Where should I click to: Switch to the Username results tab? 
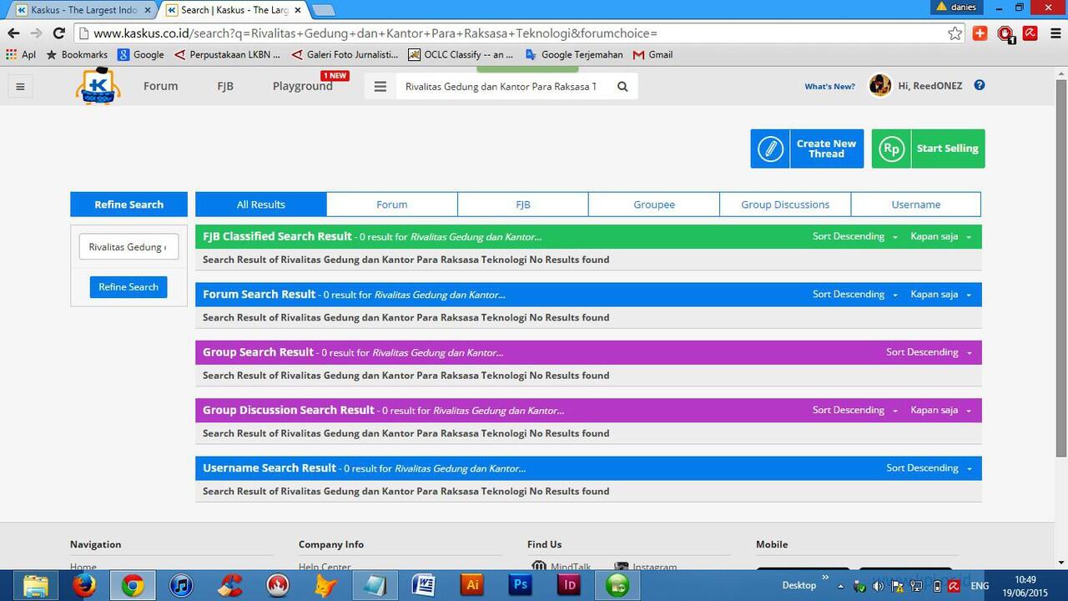tap(916, 205)
